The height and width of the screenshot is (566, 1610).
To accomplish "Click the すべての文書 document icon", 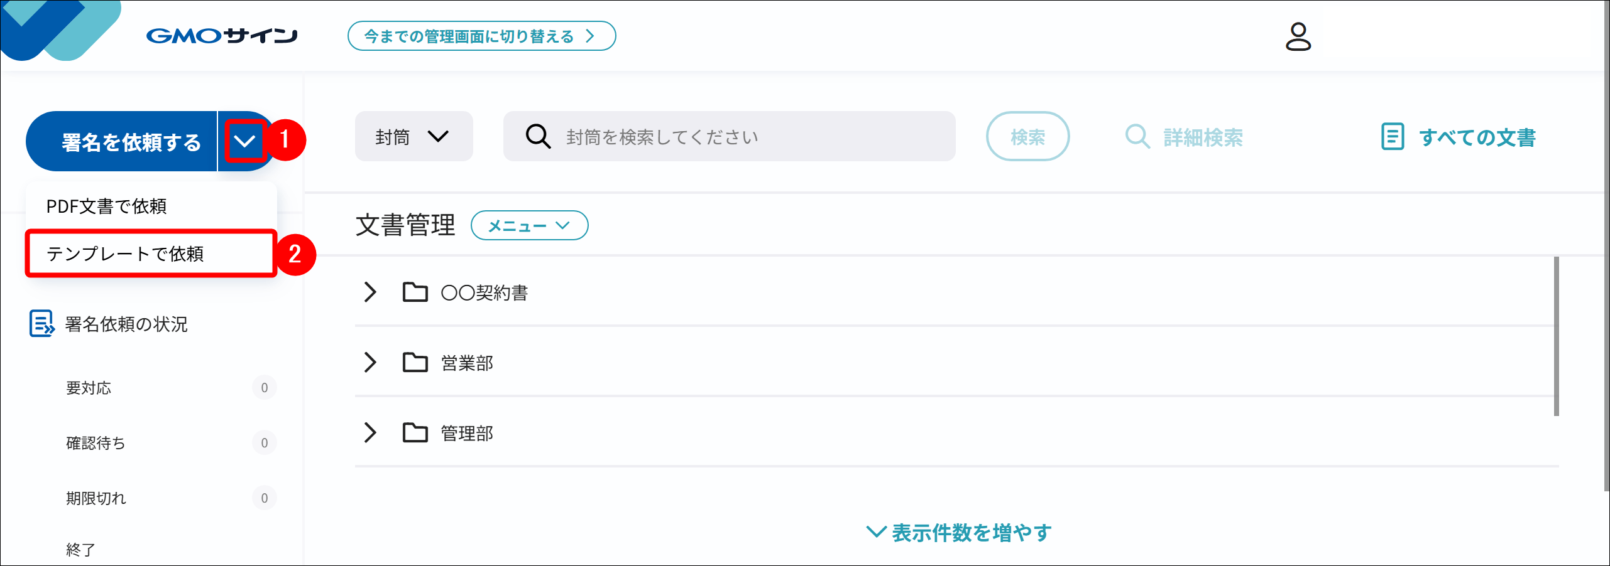I will click(1392, 136).
